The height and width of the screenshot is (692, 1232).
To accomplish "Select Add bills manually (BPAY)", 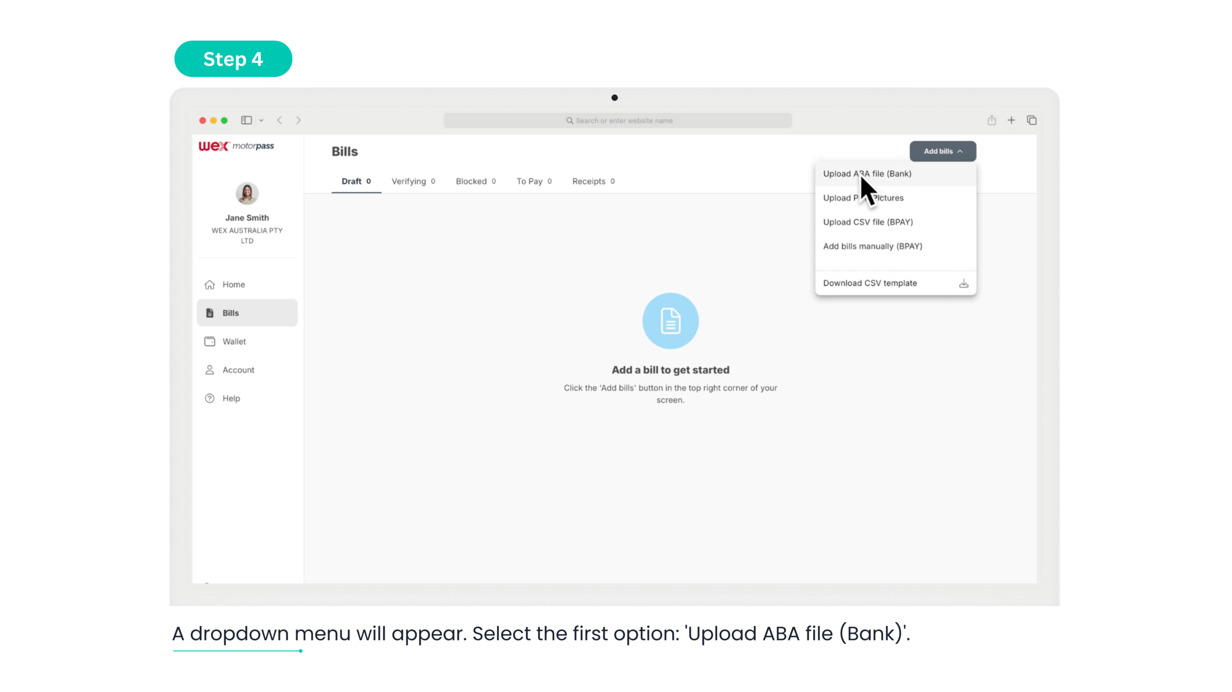I will 873,246.
